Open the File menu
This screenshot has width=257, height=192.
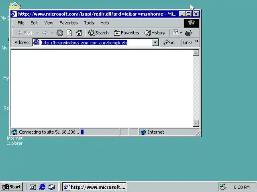click(21, 23)
